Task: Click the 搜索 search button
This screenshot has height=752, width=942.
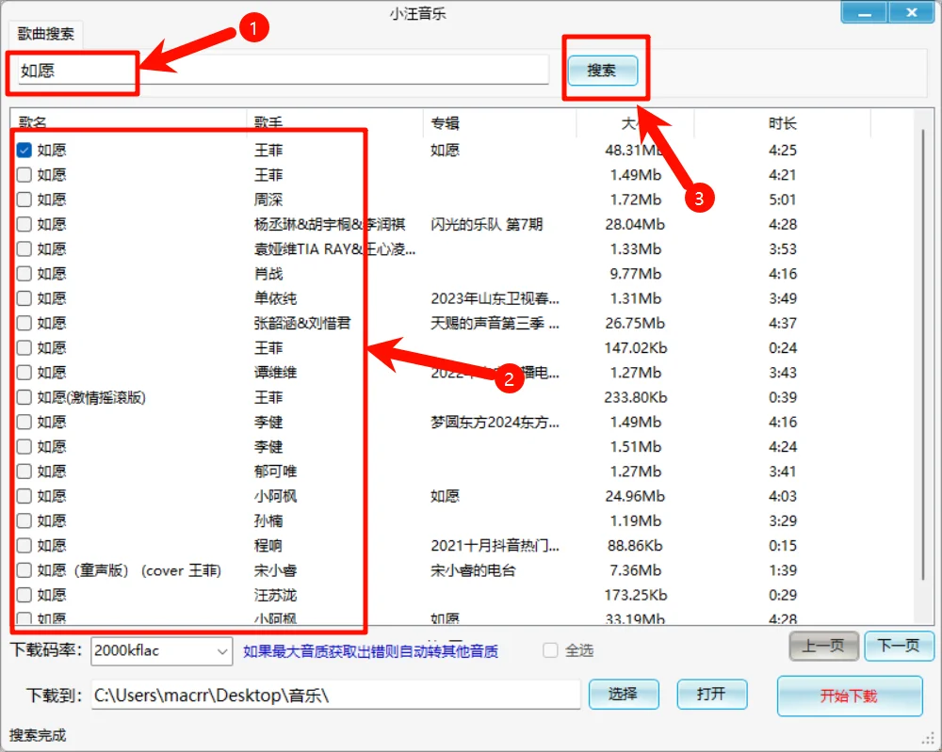Action: (x=603, y=70)
